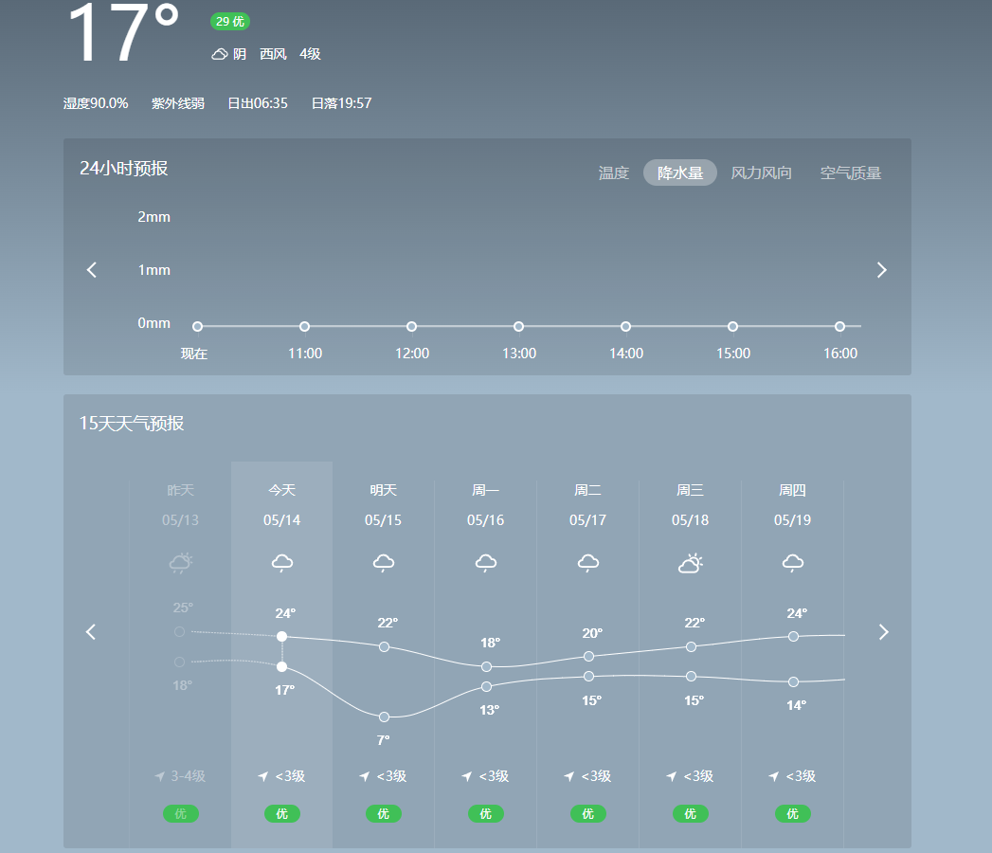
Task: Click the 29 优 air quality badge
Action: click(230, 22)
